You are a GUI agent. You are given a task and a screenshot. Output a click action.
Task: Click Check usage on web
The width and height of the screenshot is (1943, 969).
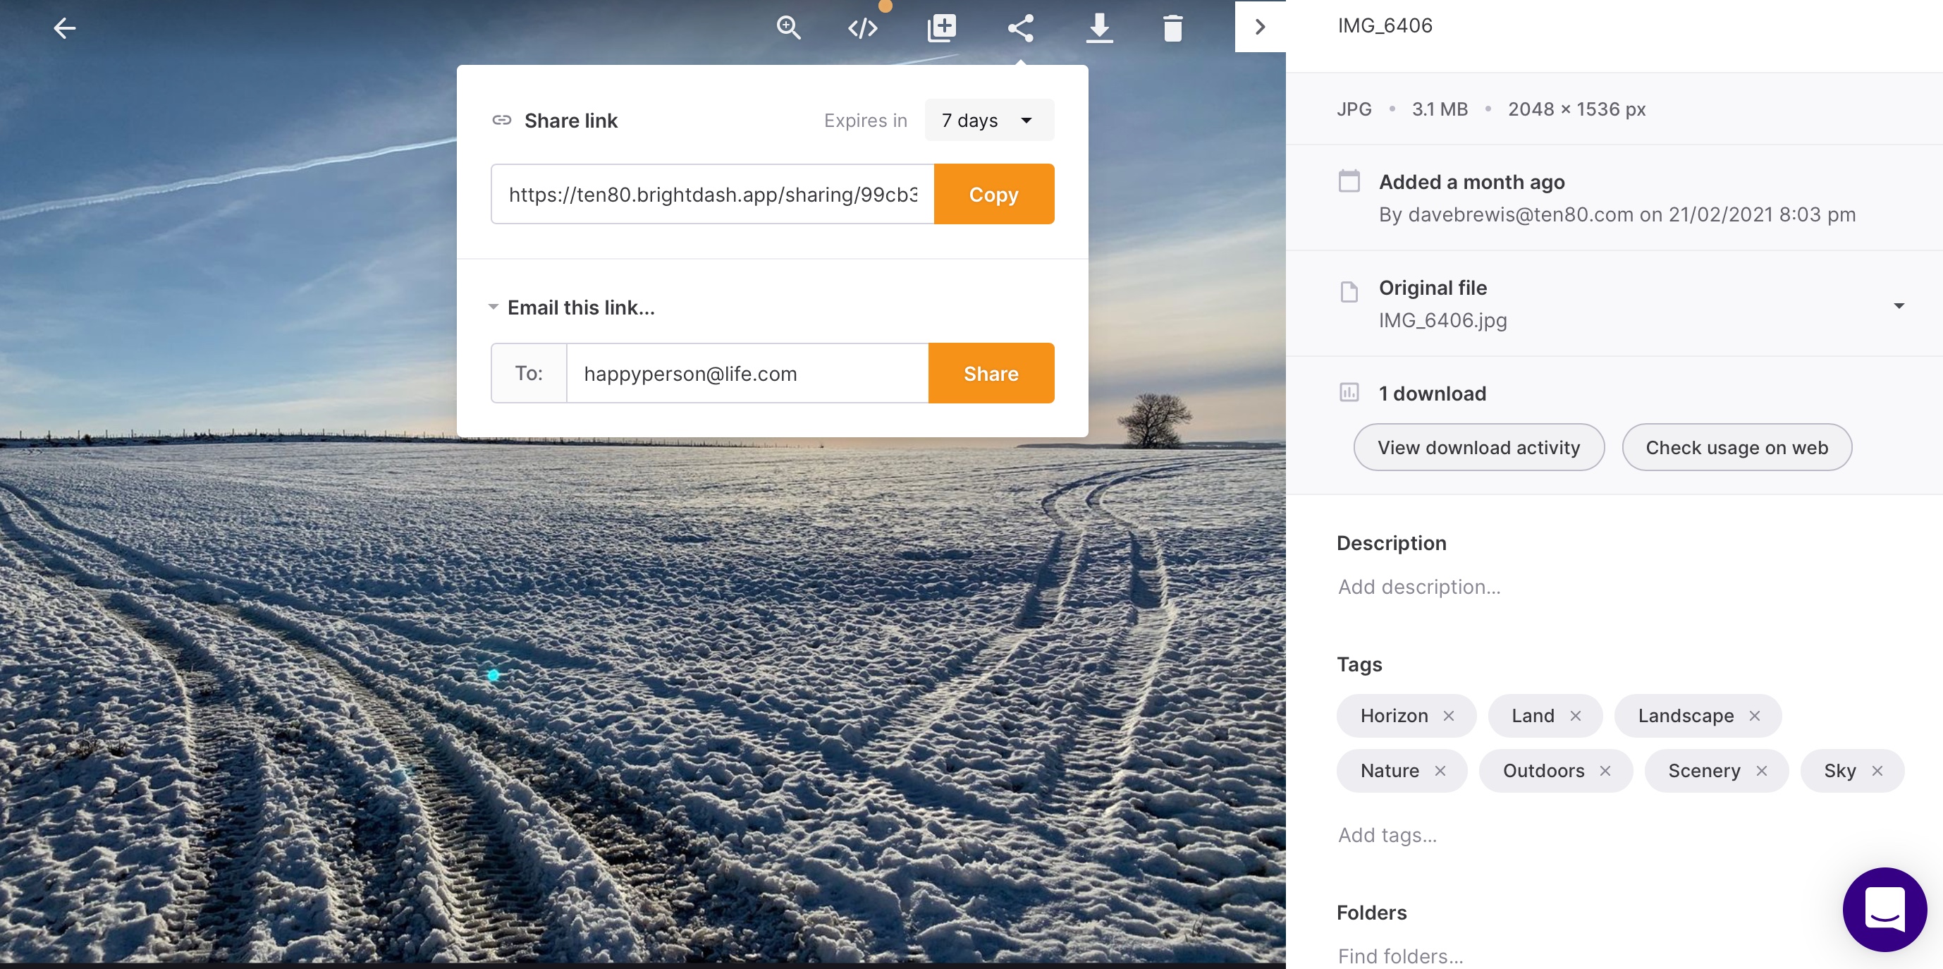point(1736,446)
